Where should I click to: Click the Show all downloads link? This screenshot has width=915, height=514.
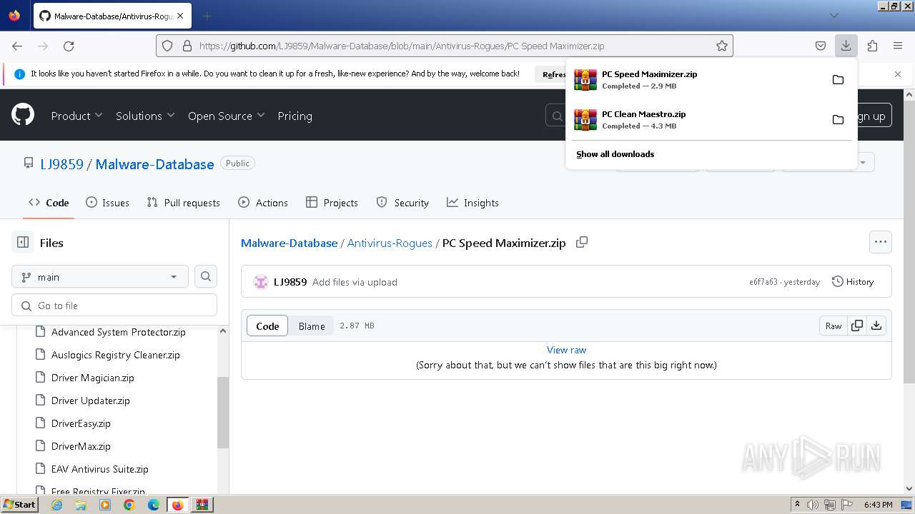click(615, 154)
